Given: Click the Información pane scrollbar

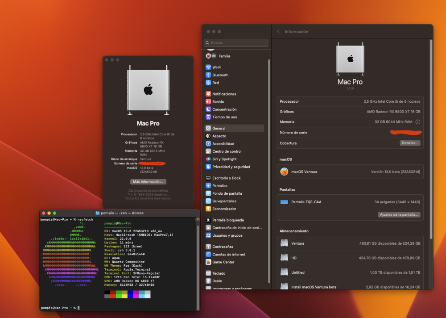Looking at the screenshot, I should coord(431,140).
